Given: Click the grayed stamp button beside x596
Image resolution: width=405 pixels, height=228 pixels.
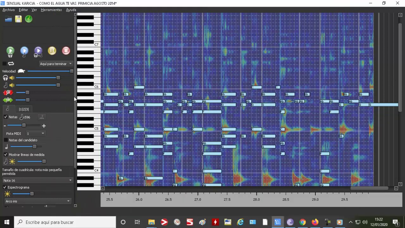Looking at the screenshot, I should pyautogui.click(x=42, y=117).
